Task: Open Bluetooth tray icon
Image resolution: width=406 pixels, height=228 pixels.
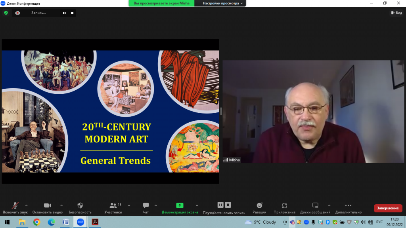Action: pos(327,222)
